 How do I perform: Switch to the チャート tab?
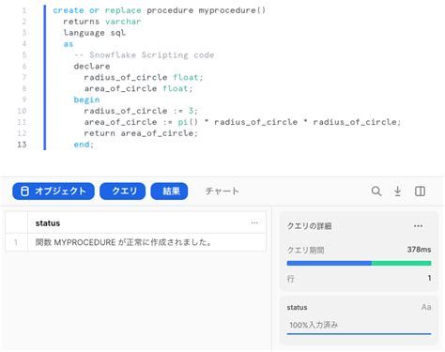click(x=222, y=191)
